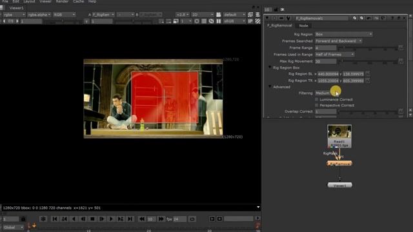Click the snowflake playback settings icon
This screenshot has height=232, width=413.
click(43, 219)
